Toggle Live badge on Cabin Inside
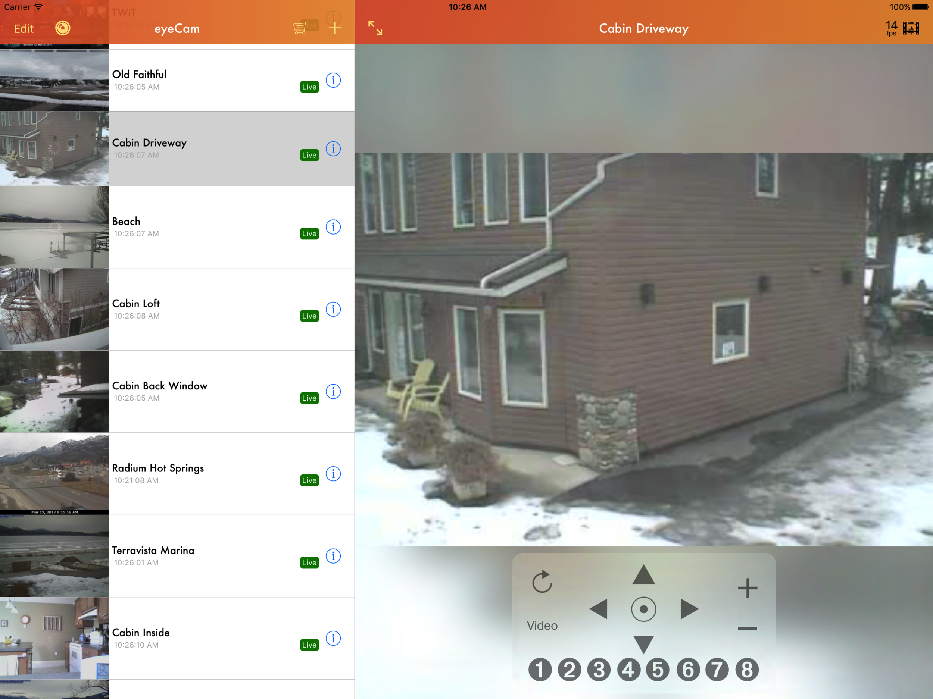933x699 pixels. 309,645
